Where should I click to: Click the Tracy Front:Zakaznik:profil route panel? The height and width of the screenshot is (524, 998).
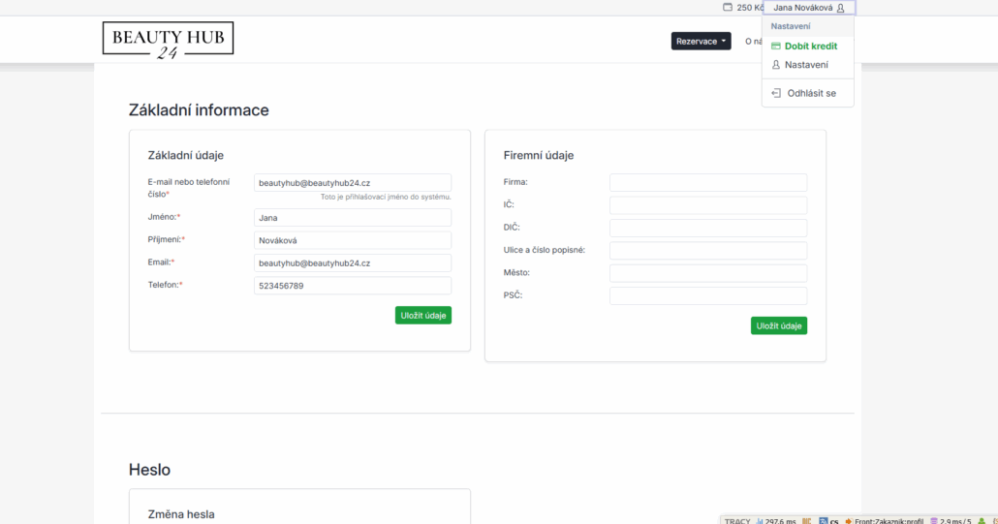[885, 520]
